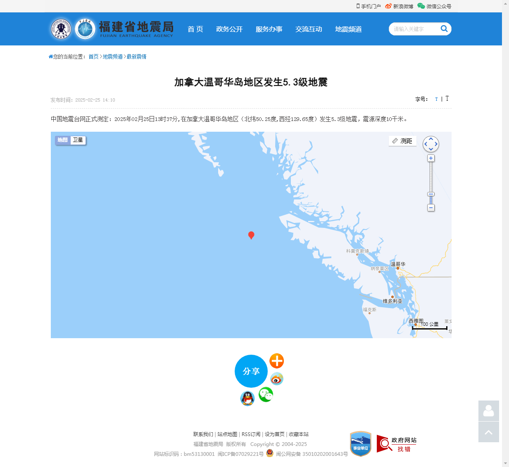Click the red earthquake epicenter marker
The height and width of the screenshot is (467, 509).
(251, 235)
